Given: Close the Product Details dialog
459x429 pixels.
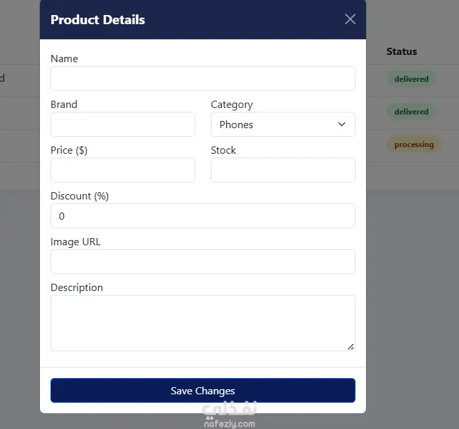Looking at the screenshot, I should point(350,20).
